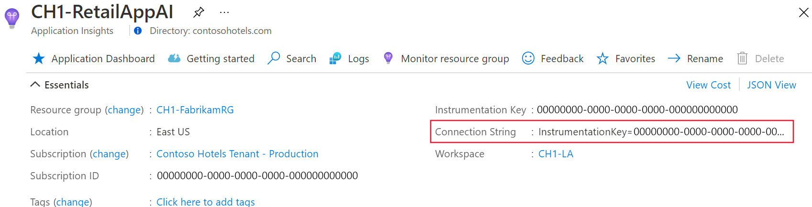The image size is (812, 207).
Task: Send feedback via the smiley icon
Action: point(528,58)
